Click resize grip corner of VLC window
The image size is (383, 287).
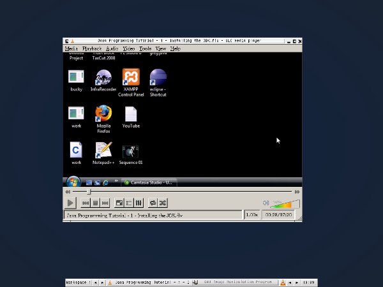[300, 218]
